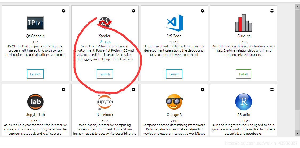Open gear options for Orange 3 tile
300x148 pixels.
pyautogui.click(x=202, y=89)
